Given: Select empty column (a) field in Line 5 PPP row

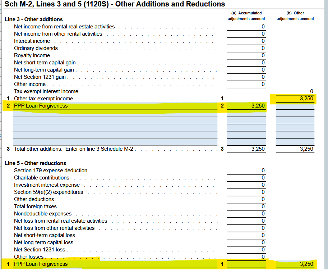Looking at the screenshot, I should coord(246,264).
